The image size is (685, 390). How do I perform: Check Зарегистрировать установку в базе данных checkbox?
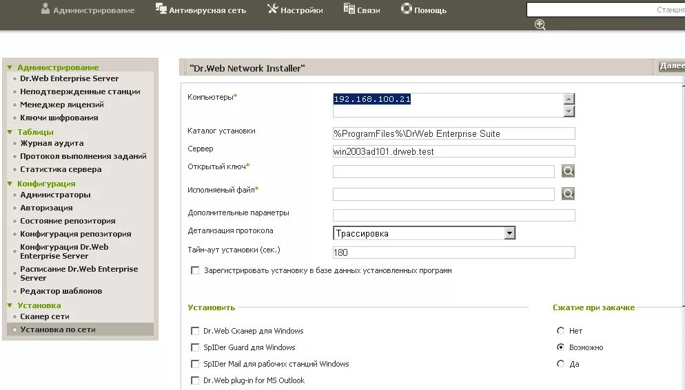coord(195,270)
